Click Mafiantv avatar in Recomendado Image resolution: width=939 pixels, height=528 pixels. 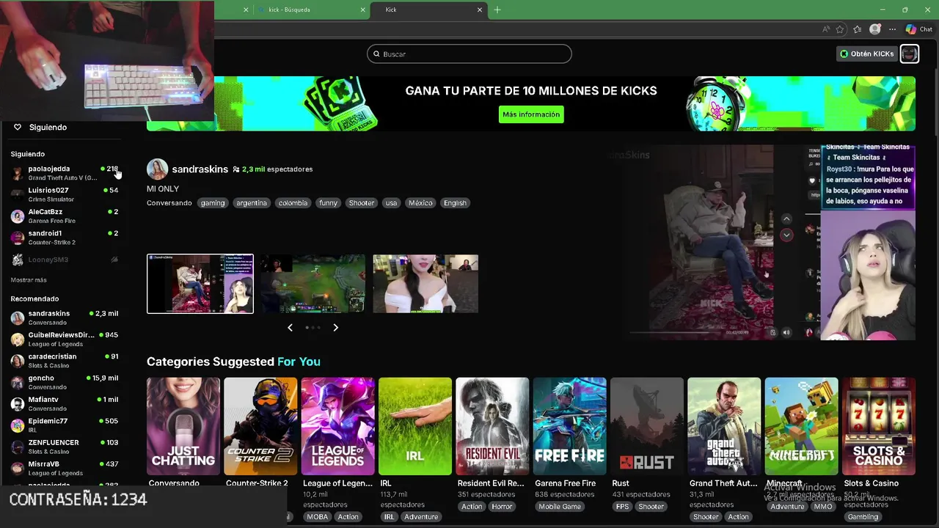17,404
